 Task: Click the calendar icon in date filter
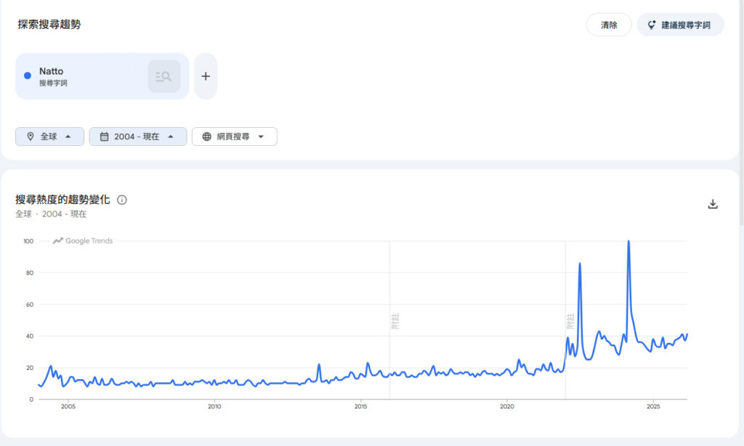(x=104, y=137)
